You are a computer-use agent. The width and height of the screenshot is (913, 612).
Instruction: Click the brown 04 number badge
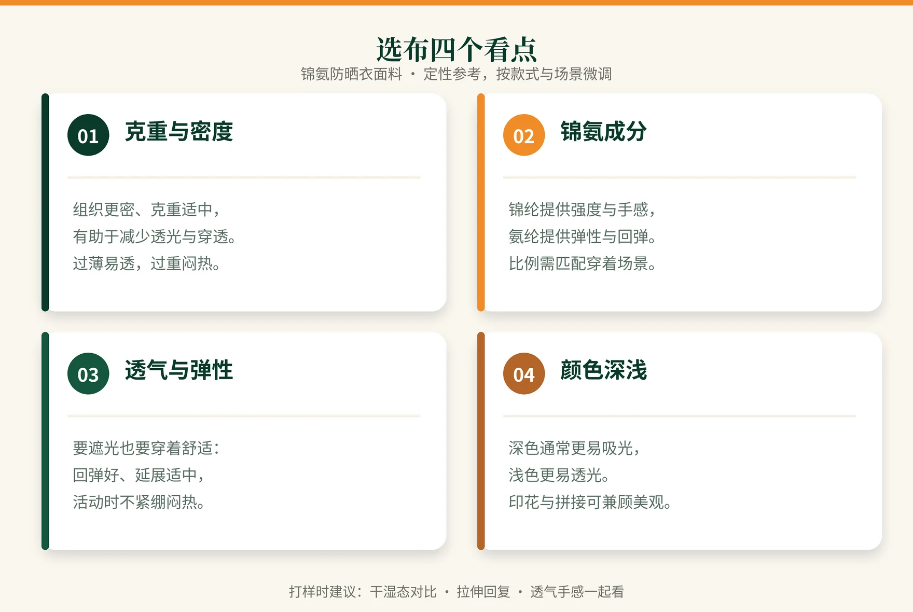click(x=524, y=374)
